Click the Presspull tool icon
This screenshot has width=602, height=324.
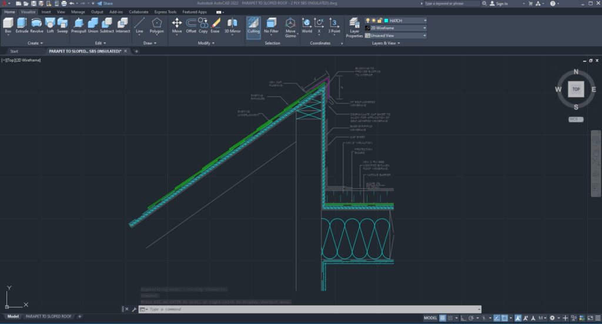tap(78, 24)
